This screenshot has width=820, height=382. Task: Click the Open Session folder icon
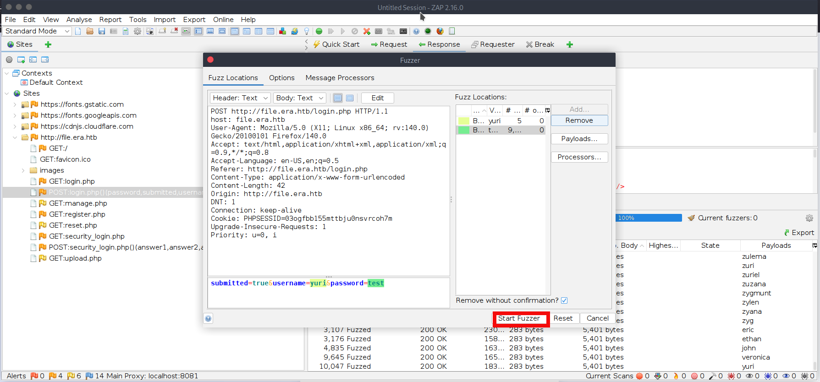point(90,31)
